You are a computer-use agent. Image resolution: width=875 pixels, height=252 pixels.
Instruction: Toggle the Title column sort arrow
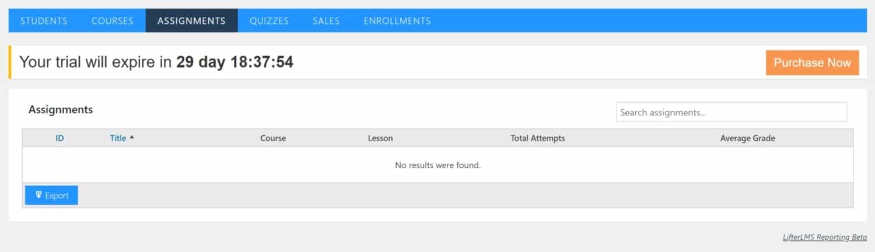click(x=132, y=138)
